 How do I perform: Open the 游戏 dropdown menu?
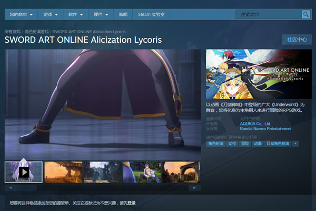point(51,15)
